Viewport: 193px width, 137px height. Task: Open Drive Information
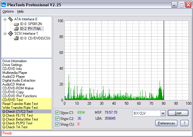pos(14,61)
